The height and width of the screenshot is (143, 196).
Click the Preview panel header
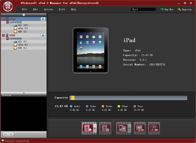tap(24, 95)
